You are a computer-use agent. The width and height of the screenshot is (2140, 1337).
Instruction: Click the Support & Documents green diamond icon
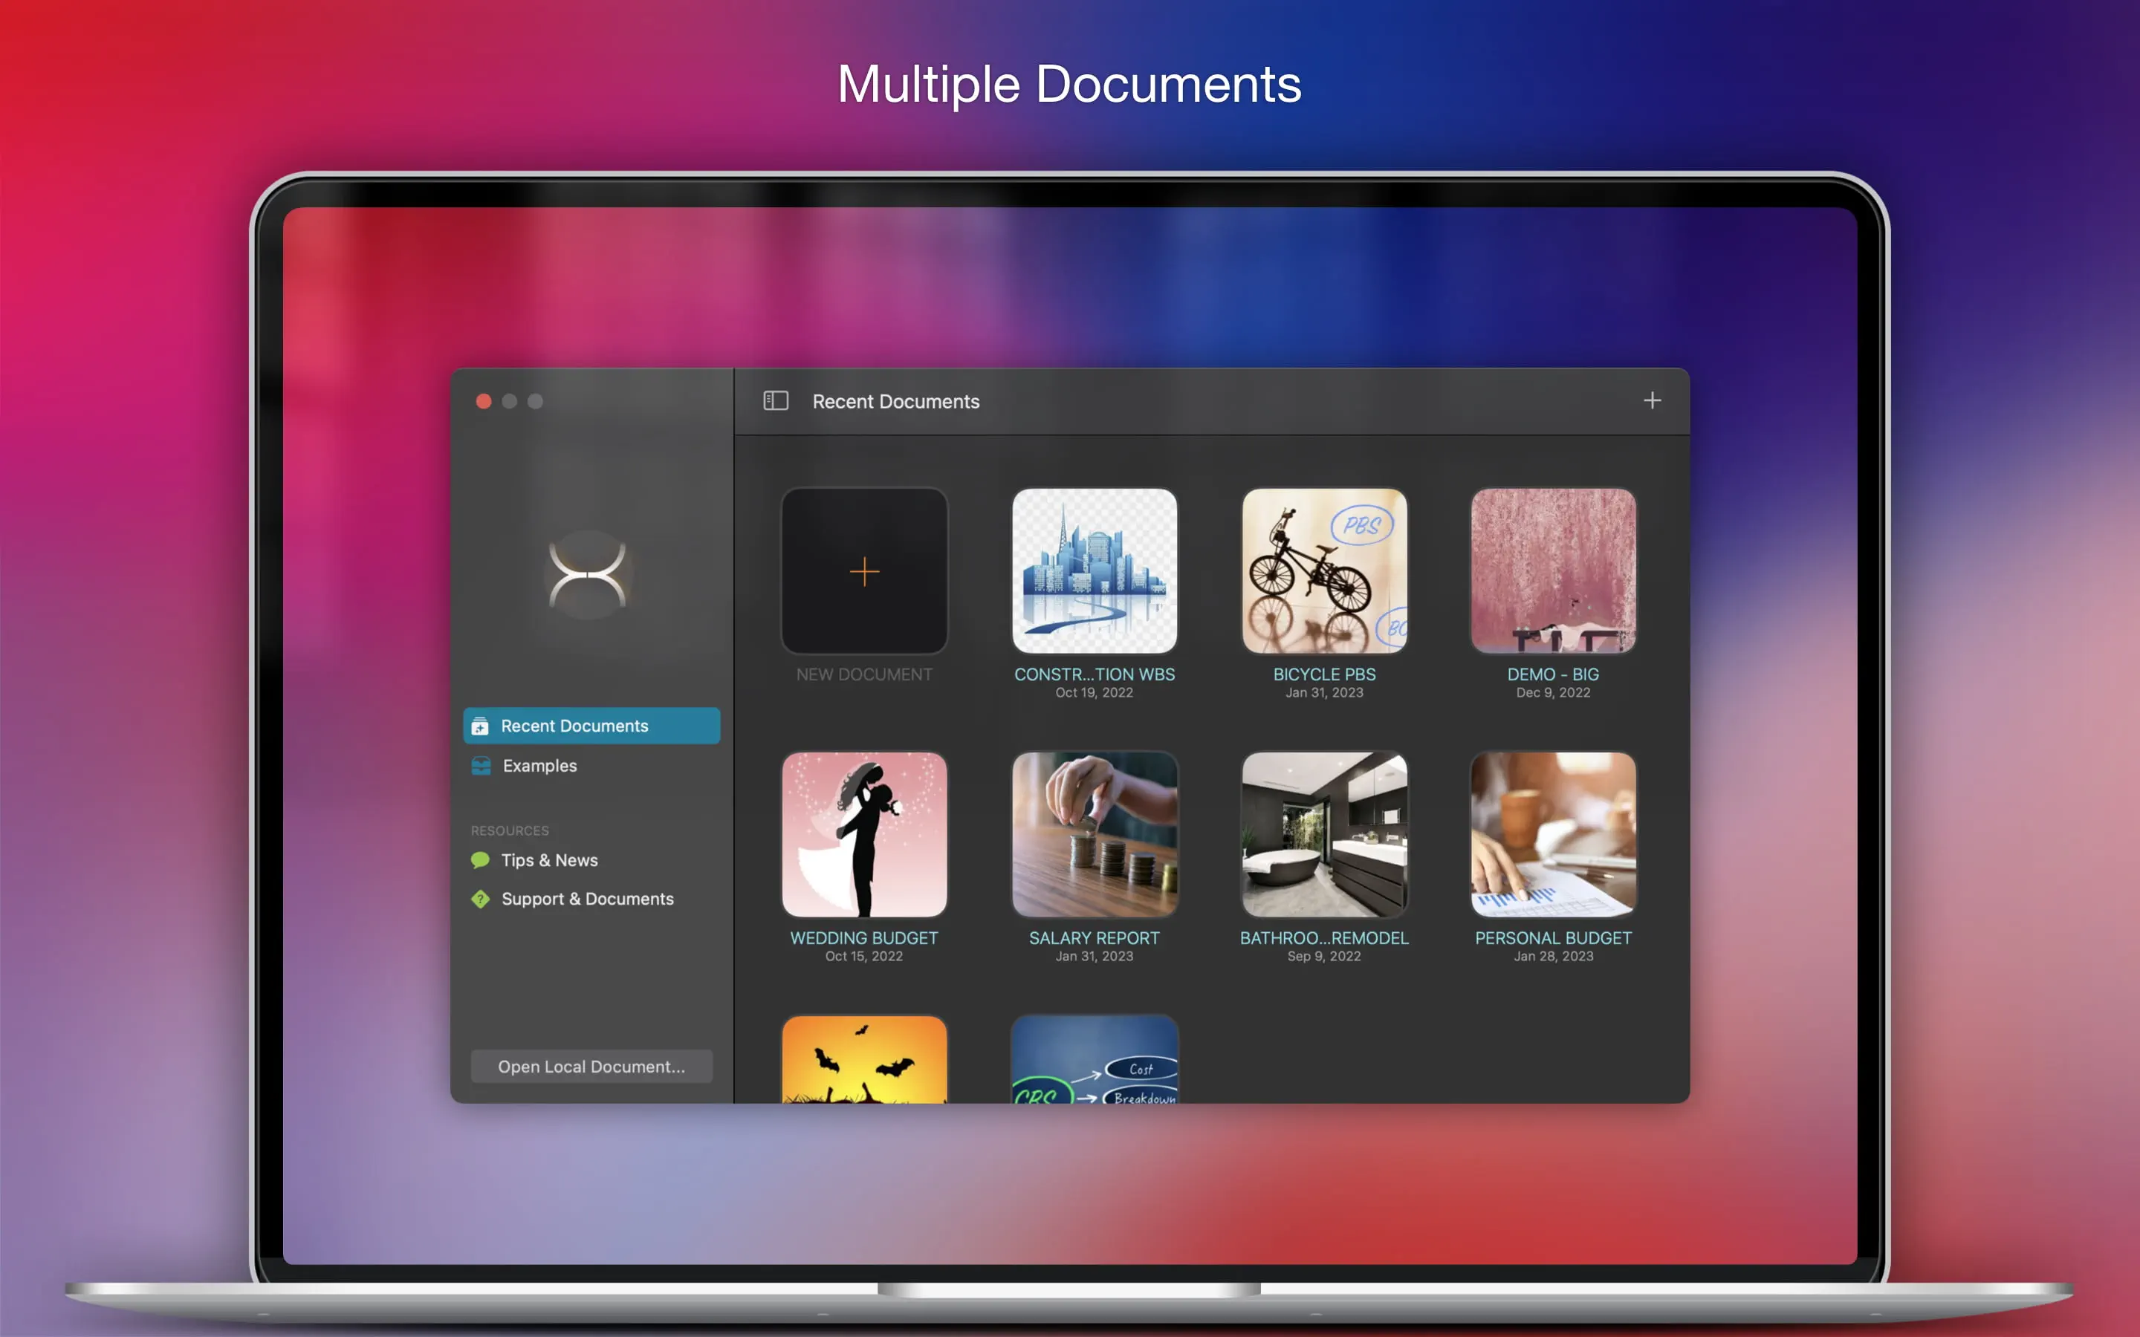[480, 899]
